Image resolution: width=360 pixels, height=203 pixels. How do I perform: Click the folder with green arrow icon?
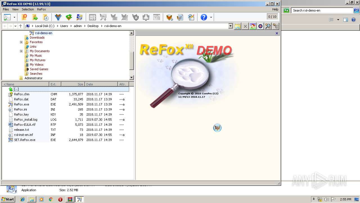coord(35,17)
